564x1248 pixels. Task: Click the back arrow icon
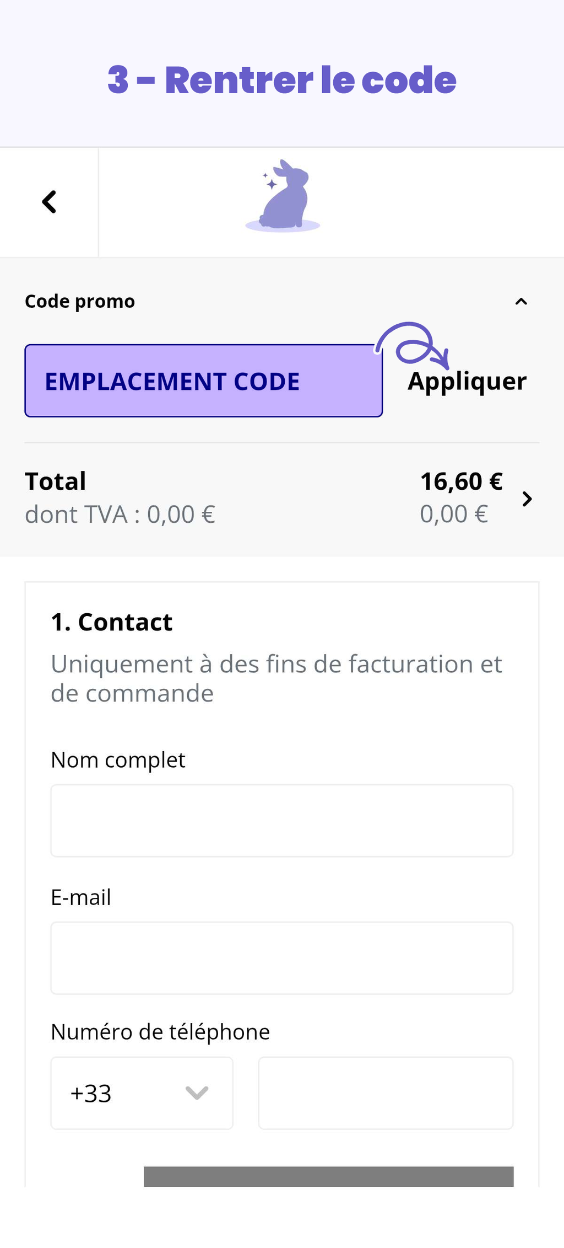tap(50, 202)
